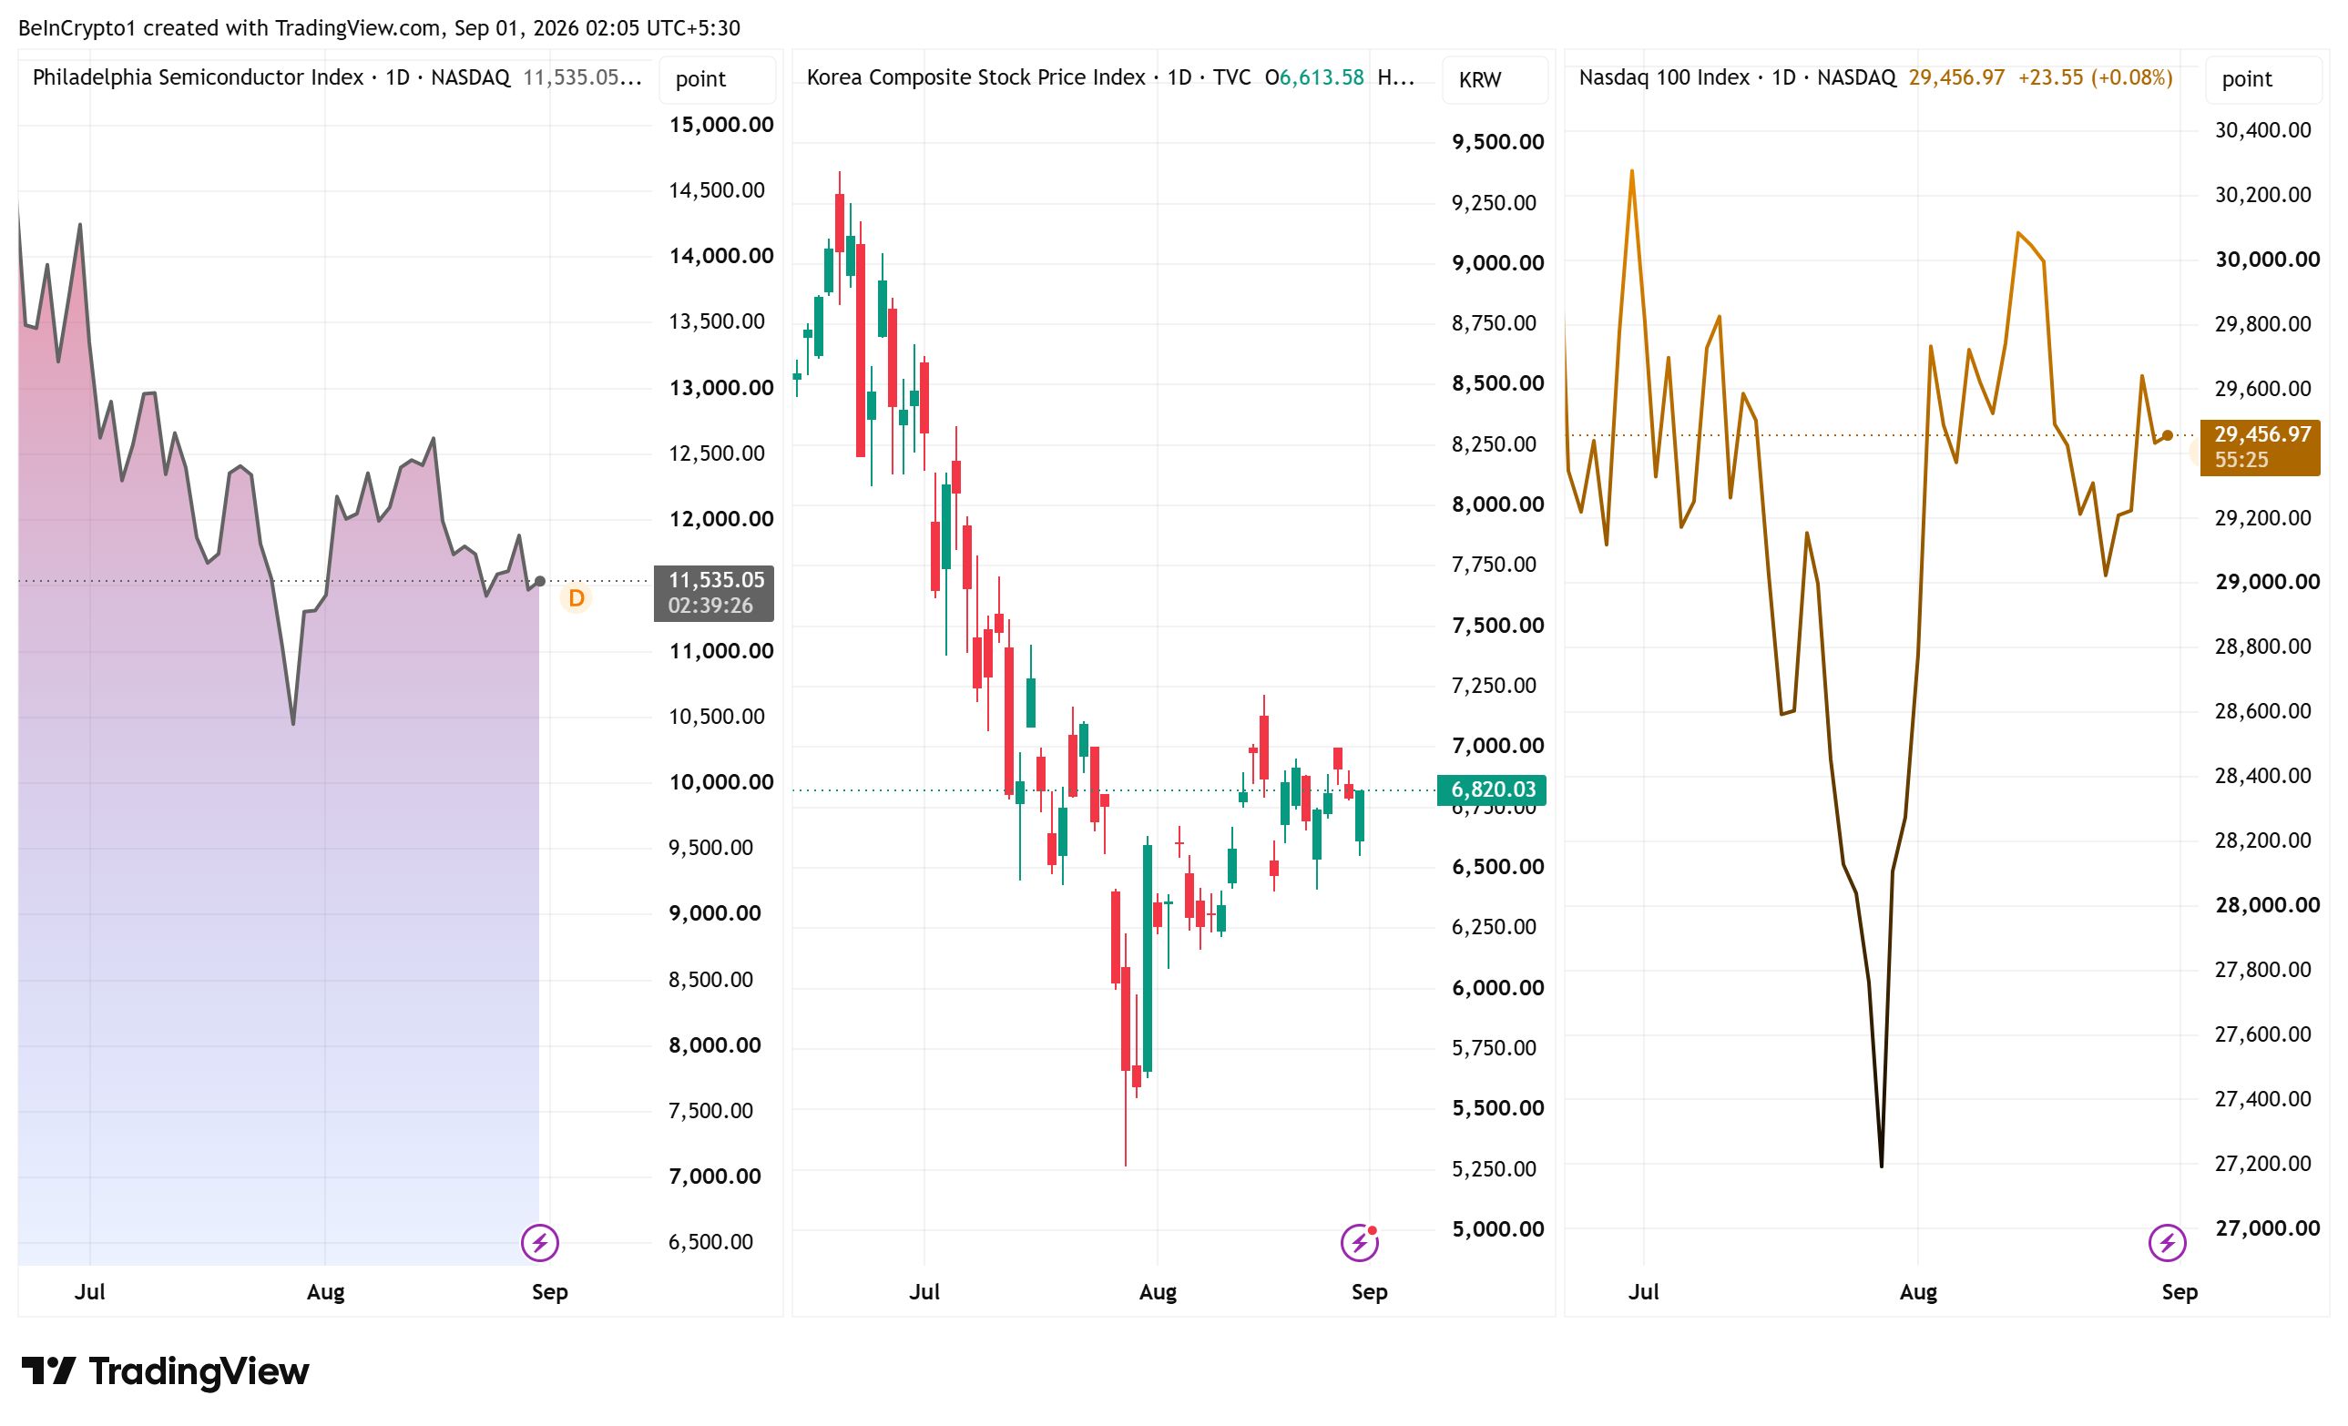
Task: Click the 8,000.00 label on Korea price axis
Action: tap(1497, 504)
